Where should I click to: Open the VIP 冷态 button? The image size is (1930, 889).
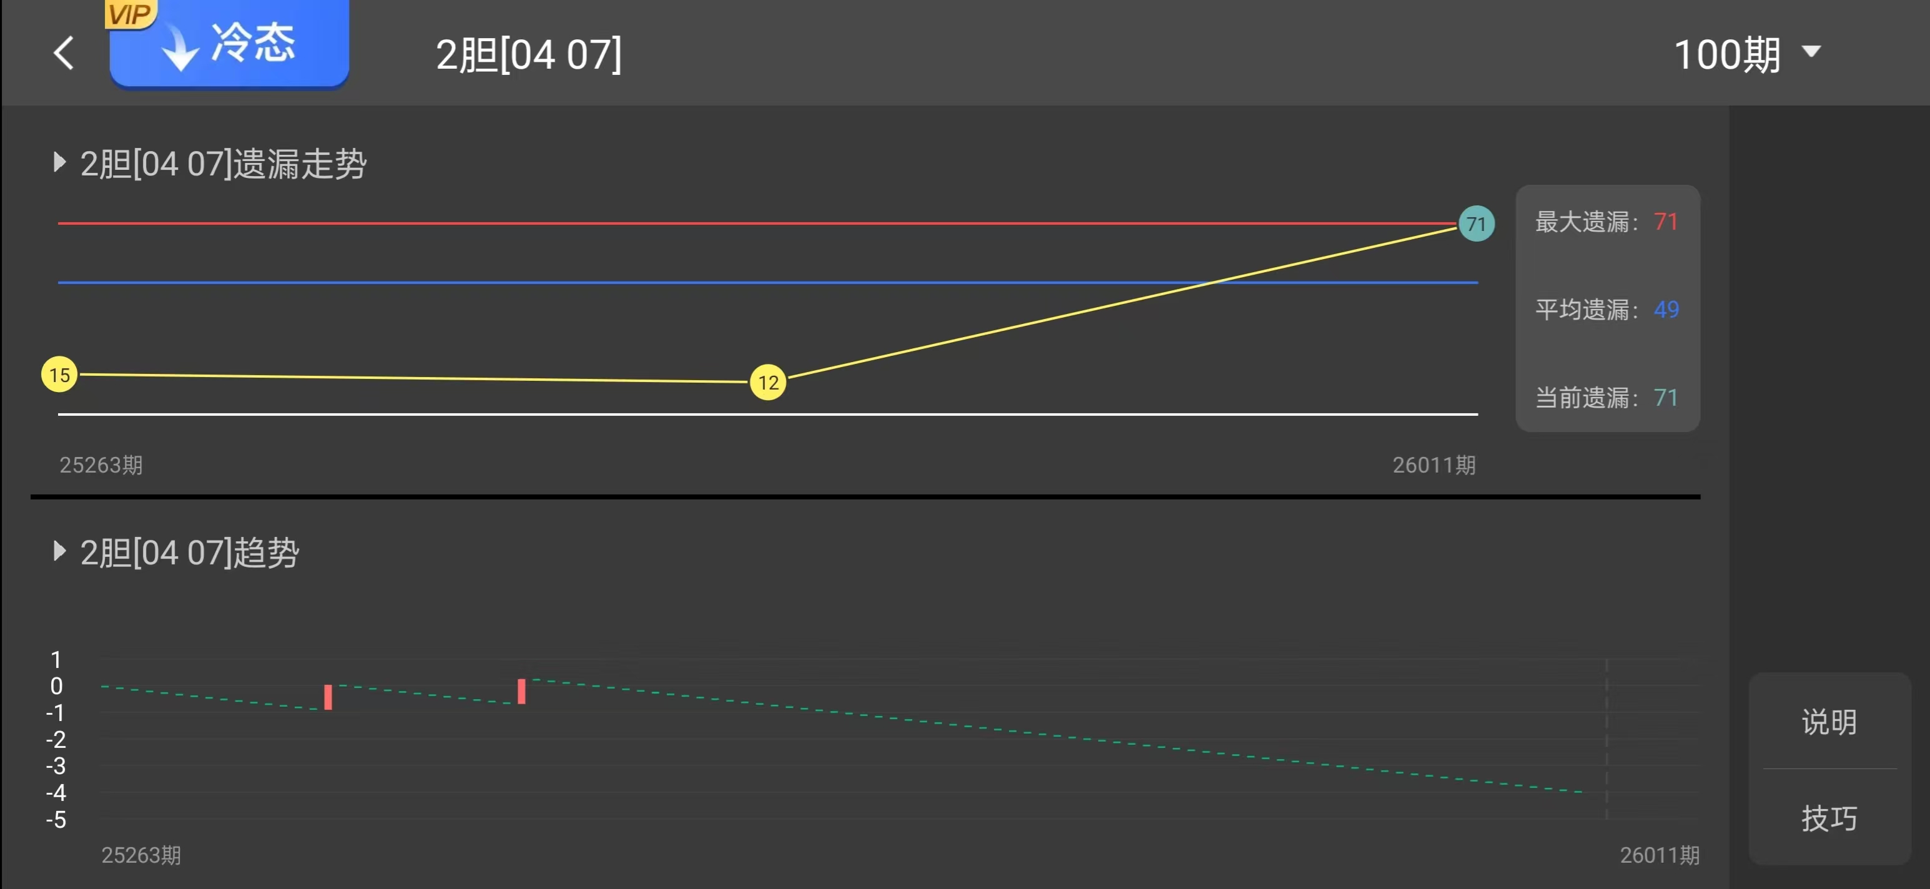tap(229, 45)
